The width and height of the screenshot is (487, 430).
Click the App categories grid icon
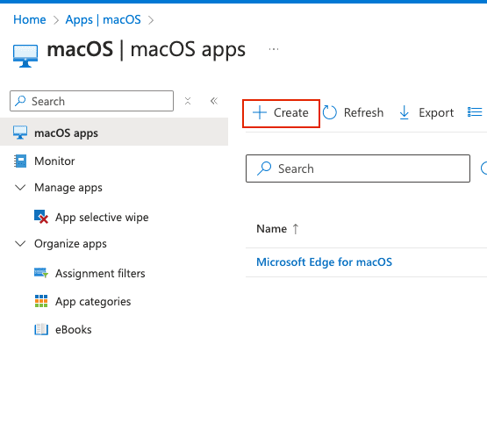tap(41, 301)
